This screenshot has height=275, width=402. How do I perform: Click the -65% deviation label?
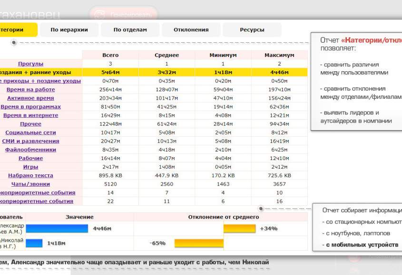click(157, 243)
